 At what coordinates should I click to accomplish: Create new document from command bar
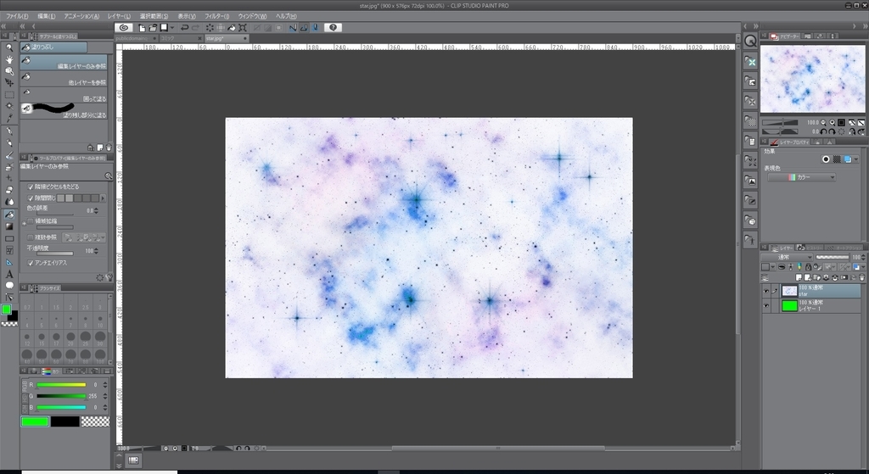pyautogui.click(x=143, y=28)
